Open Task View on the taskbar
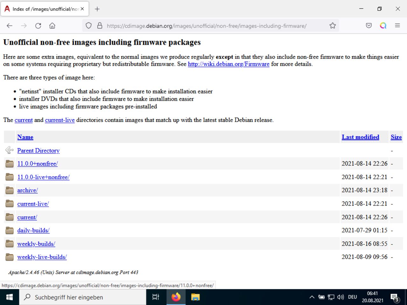407x305 pixels. (x=155, y=297)
